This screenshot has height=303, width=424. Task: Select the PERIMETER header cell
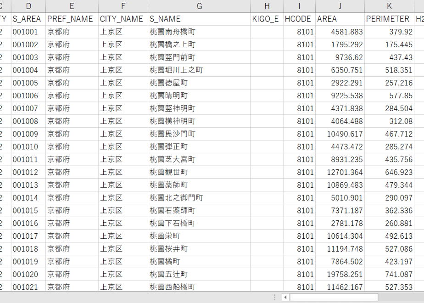389,19
